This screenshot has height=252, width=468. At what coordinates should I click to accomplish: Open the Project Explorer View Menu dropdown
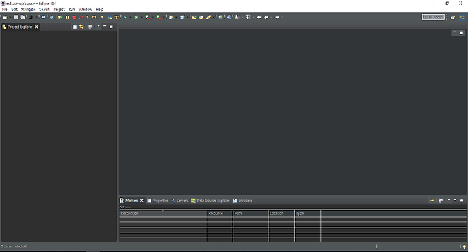point(99,26)
